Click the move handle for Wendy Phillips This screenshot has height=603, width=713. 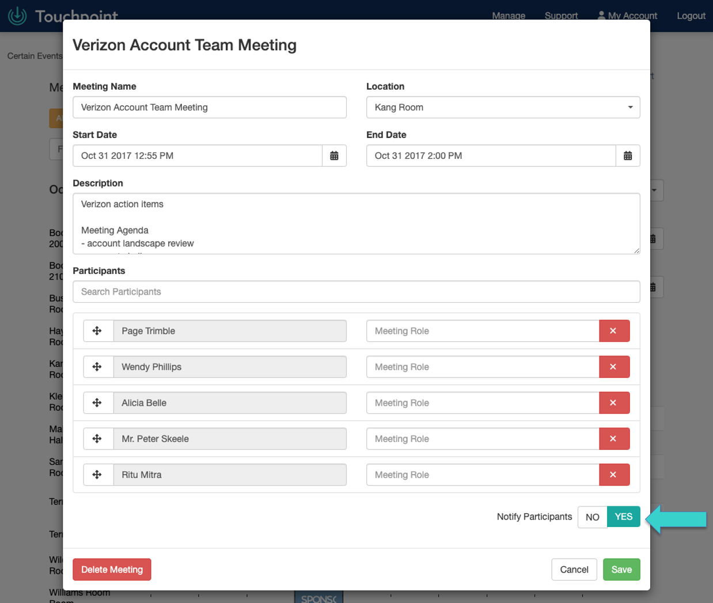[97, 367]
